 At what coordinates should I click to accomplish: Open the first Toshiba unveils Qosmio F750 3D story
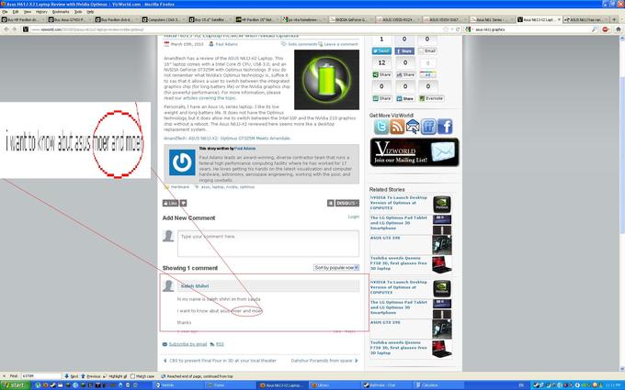pos(399,263)
